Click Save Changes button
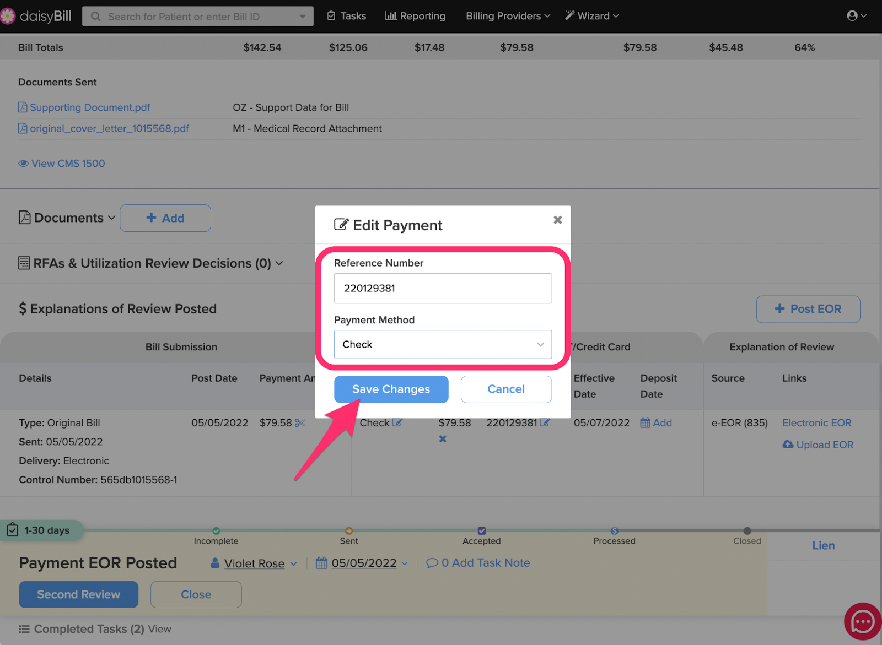882x645 pixels. (x=391, y=389)
